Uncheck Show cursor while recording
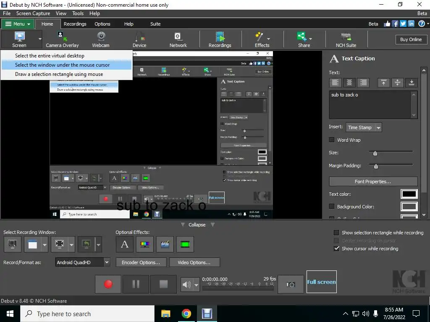The width and height of the screenshot is (430, 322). pyautogui.click(x=336, y=249)
